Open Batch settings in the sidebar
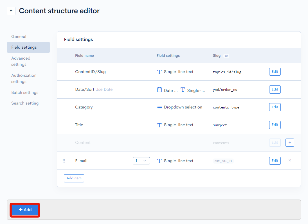308x224 pixels. click(x=25, y=92)
